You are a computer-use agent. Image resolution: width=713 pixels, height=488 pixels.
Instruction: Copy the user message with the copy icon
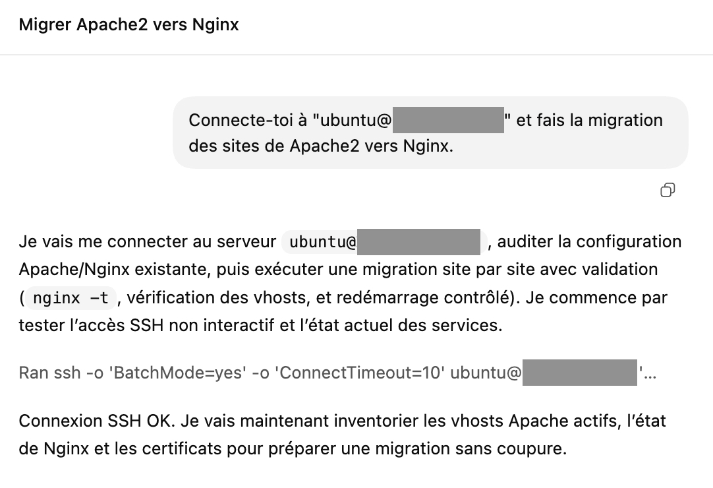click(668, 191)
